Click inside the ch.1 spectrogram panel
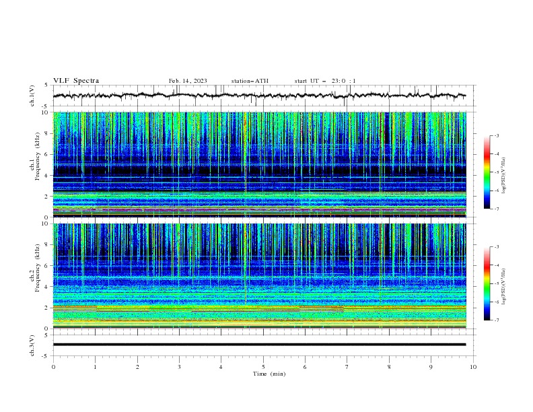The image size is (533, 412). (x=260, y=164)
